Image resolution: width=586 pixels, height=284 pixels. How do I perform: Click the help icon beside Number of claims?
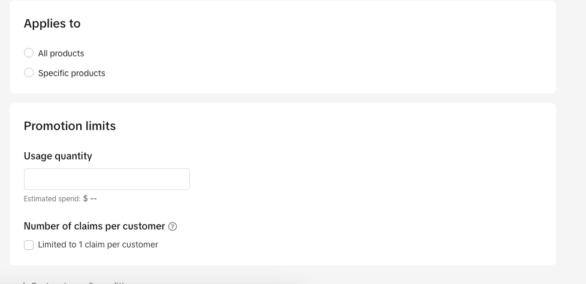[173, 226]
